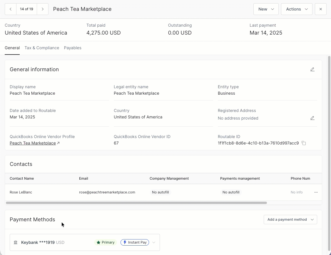The height and width of the screenshot is (255, 331).
Task: Expand the Keybank payment method chevron
Action: pos(154,242)
